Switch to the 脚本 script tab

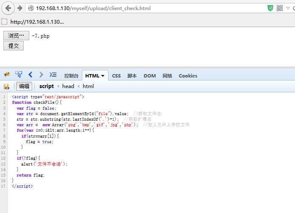(x=132, y=76)
